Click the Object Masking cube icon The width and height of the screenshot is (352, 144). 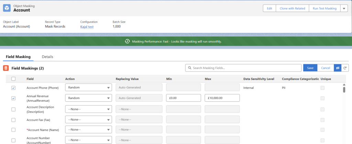click(x=7, y=8)
